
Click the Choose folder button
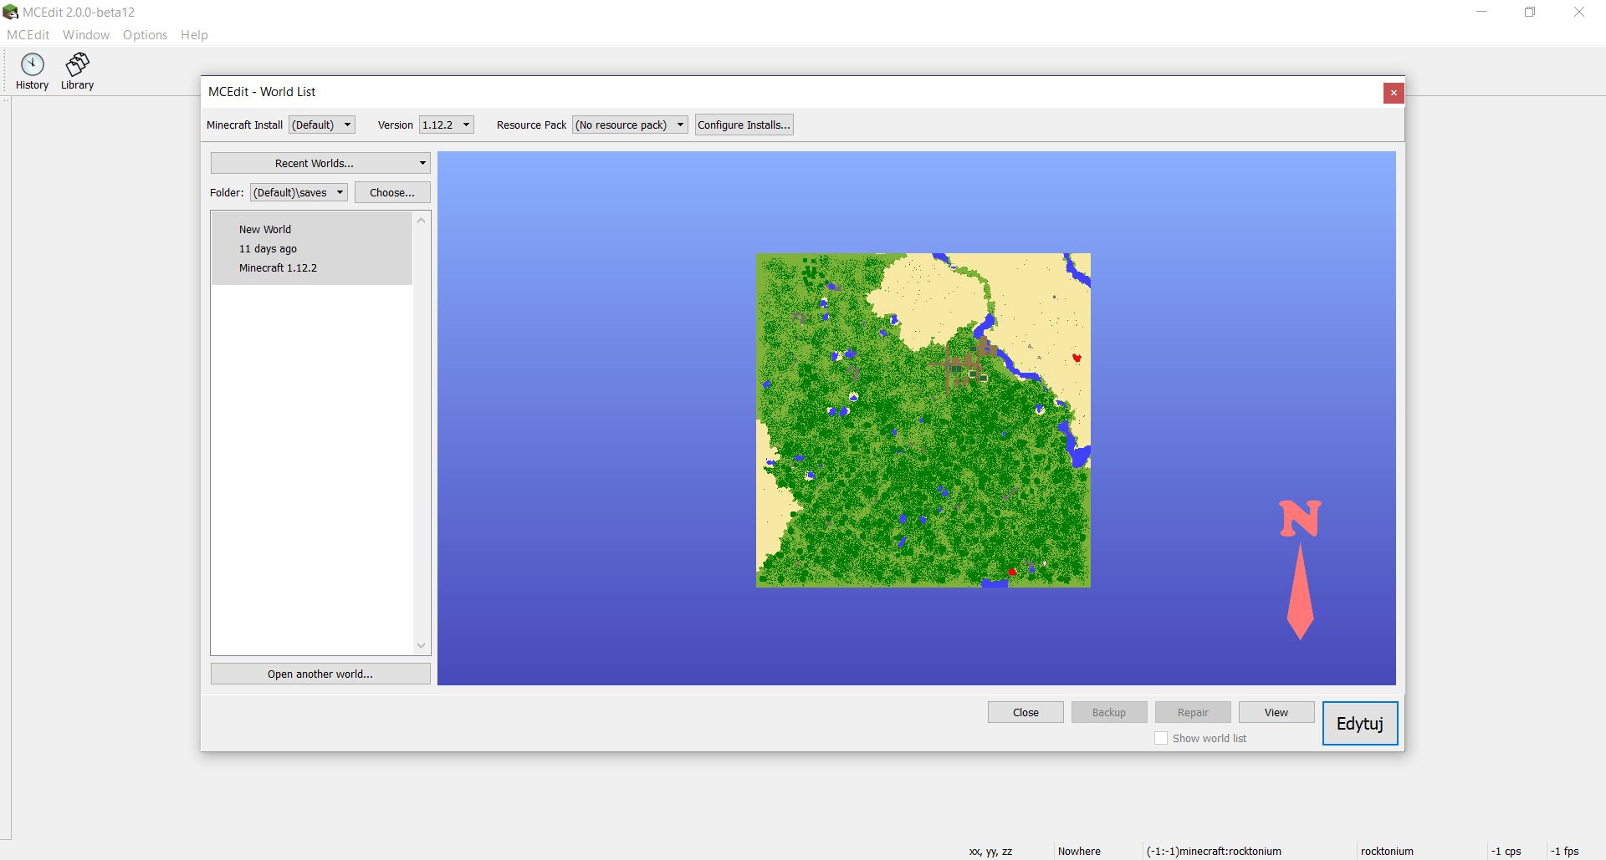(391, 191)
